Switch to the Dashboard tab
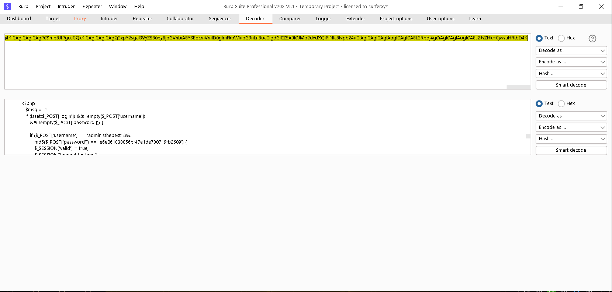612x292 pixels. (x=19, y=19)
